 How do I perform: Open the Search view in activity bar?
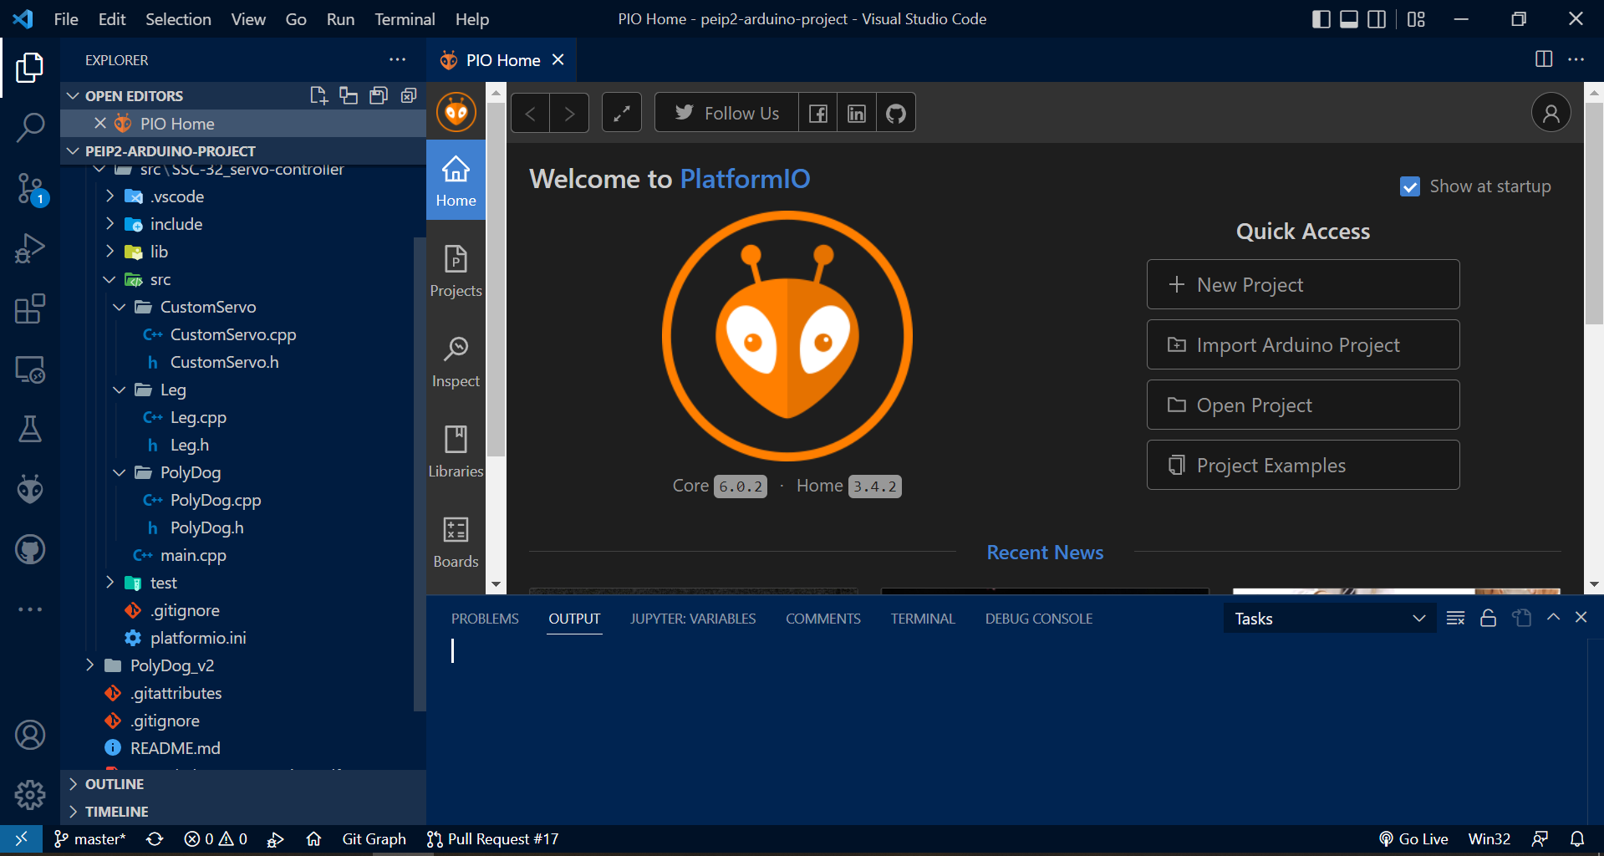coord(30,128)
